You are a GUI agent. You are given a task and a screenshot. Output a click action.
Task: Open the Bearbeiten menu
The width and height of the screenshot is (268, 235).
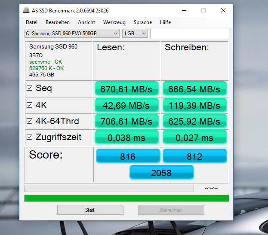(x=58, y=22)
